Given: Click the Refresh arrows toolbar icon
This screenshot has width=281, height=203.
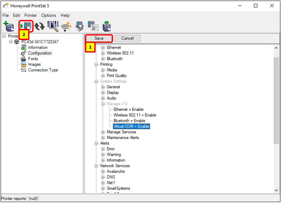Looking at the screenshot, I should 39,26.
